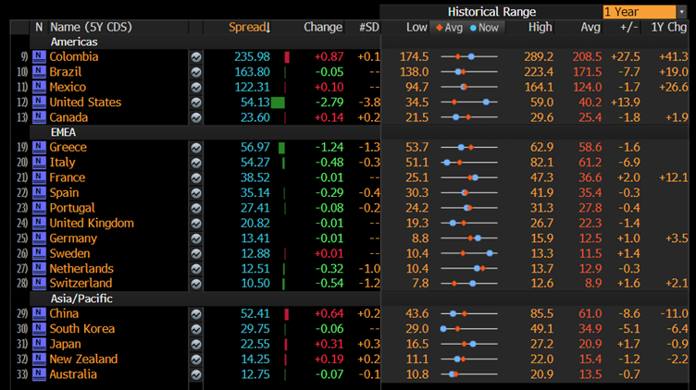Open the chart icon for United Kingdom
The height and width of the screenshot is (390, 696).
click(x=196, y=224)
